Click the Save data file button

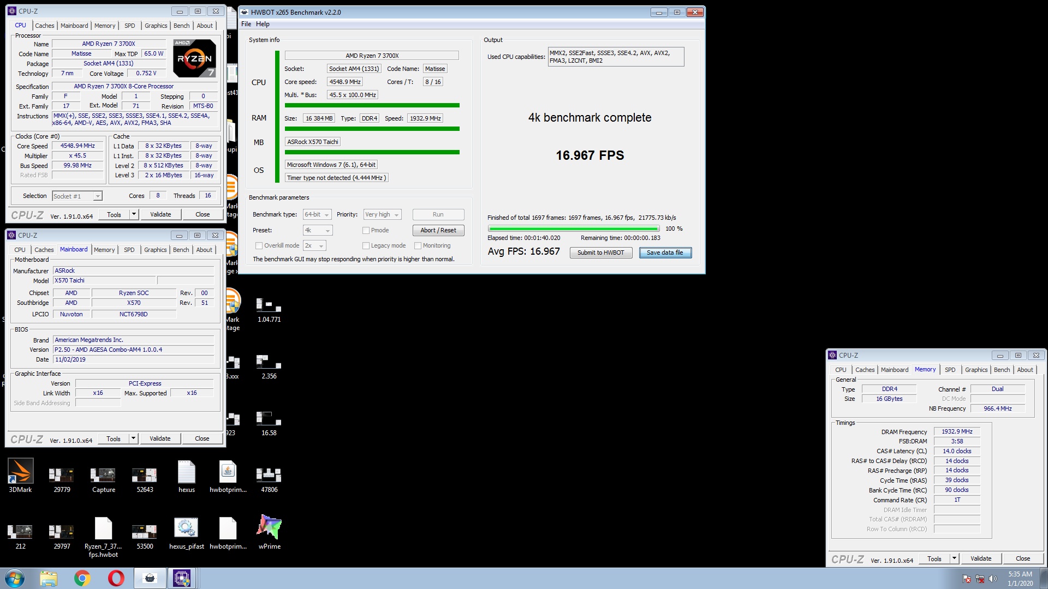coord(665,253)
